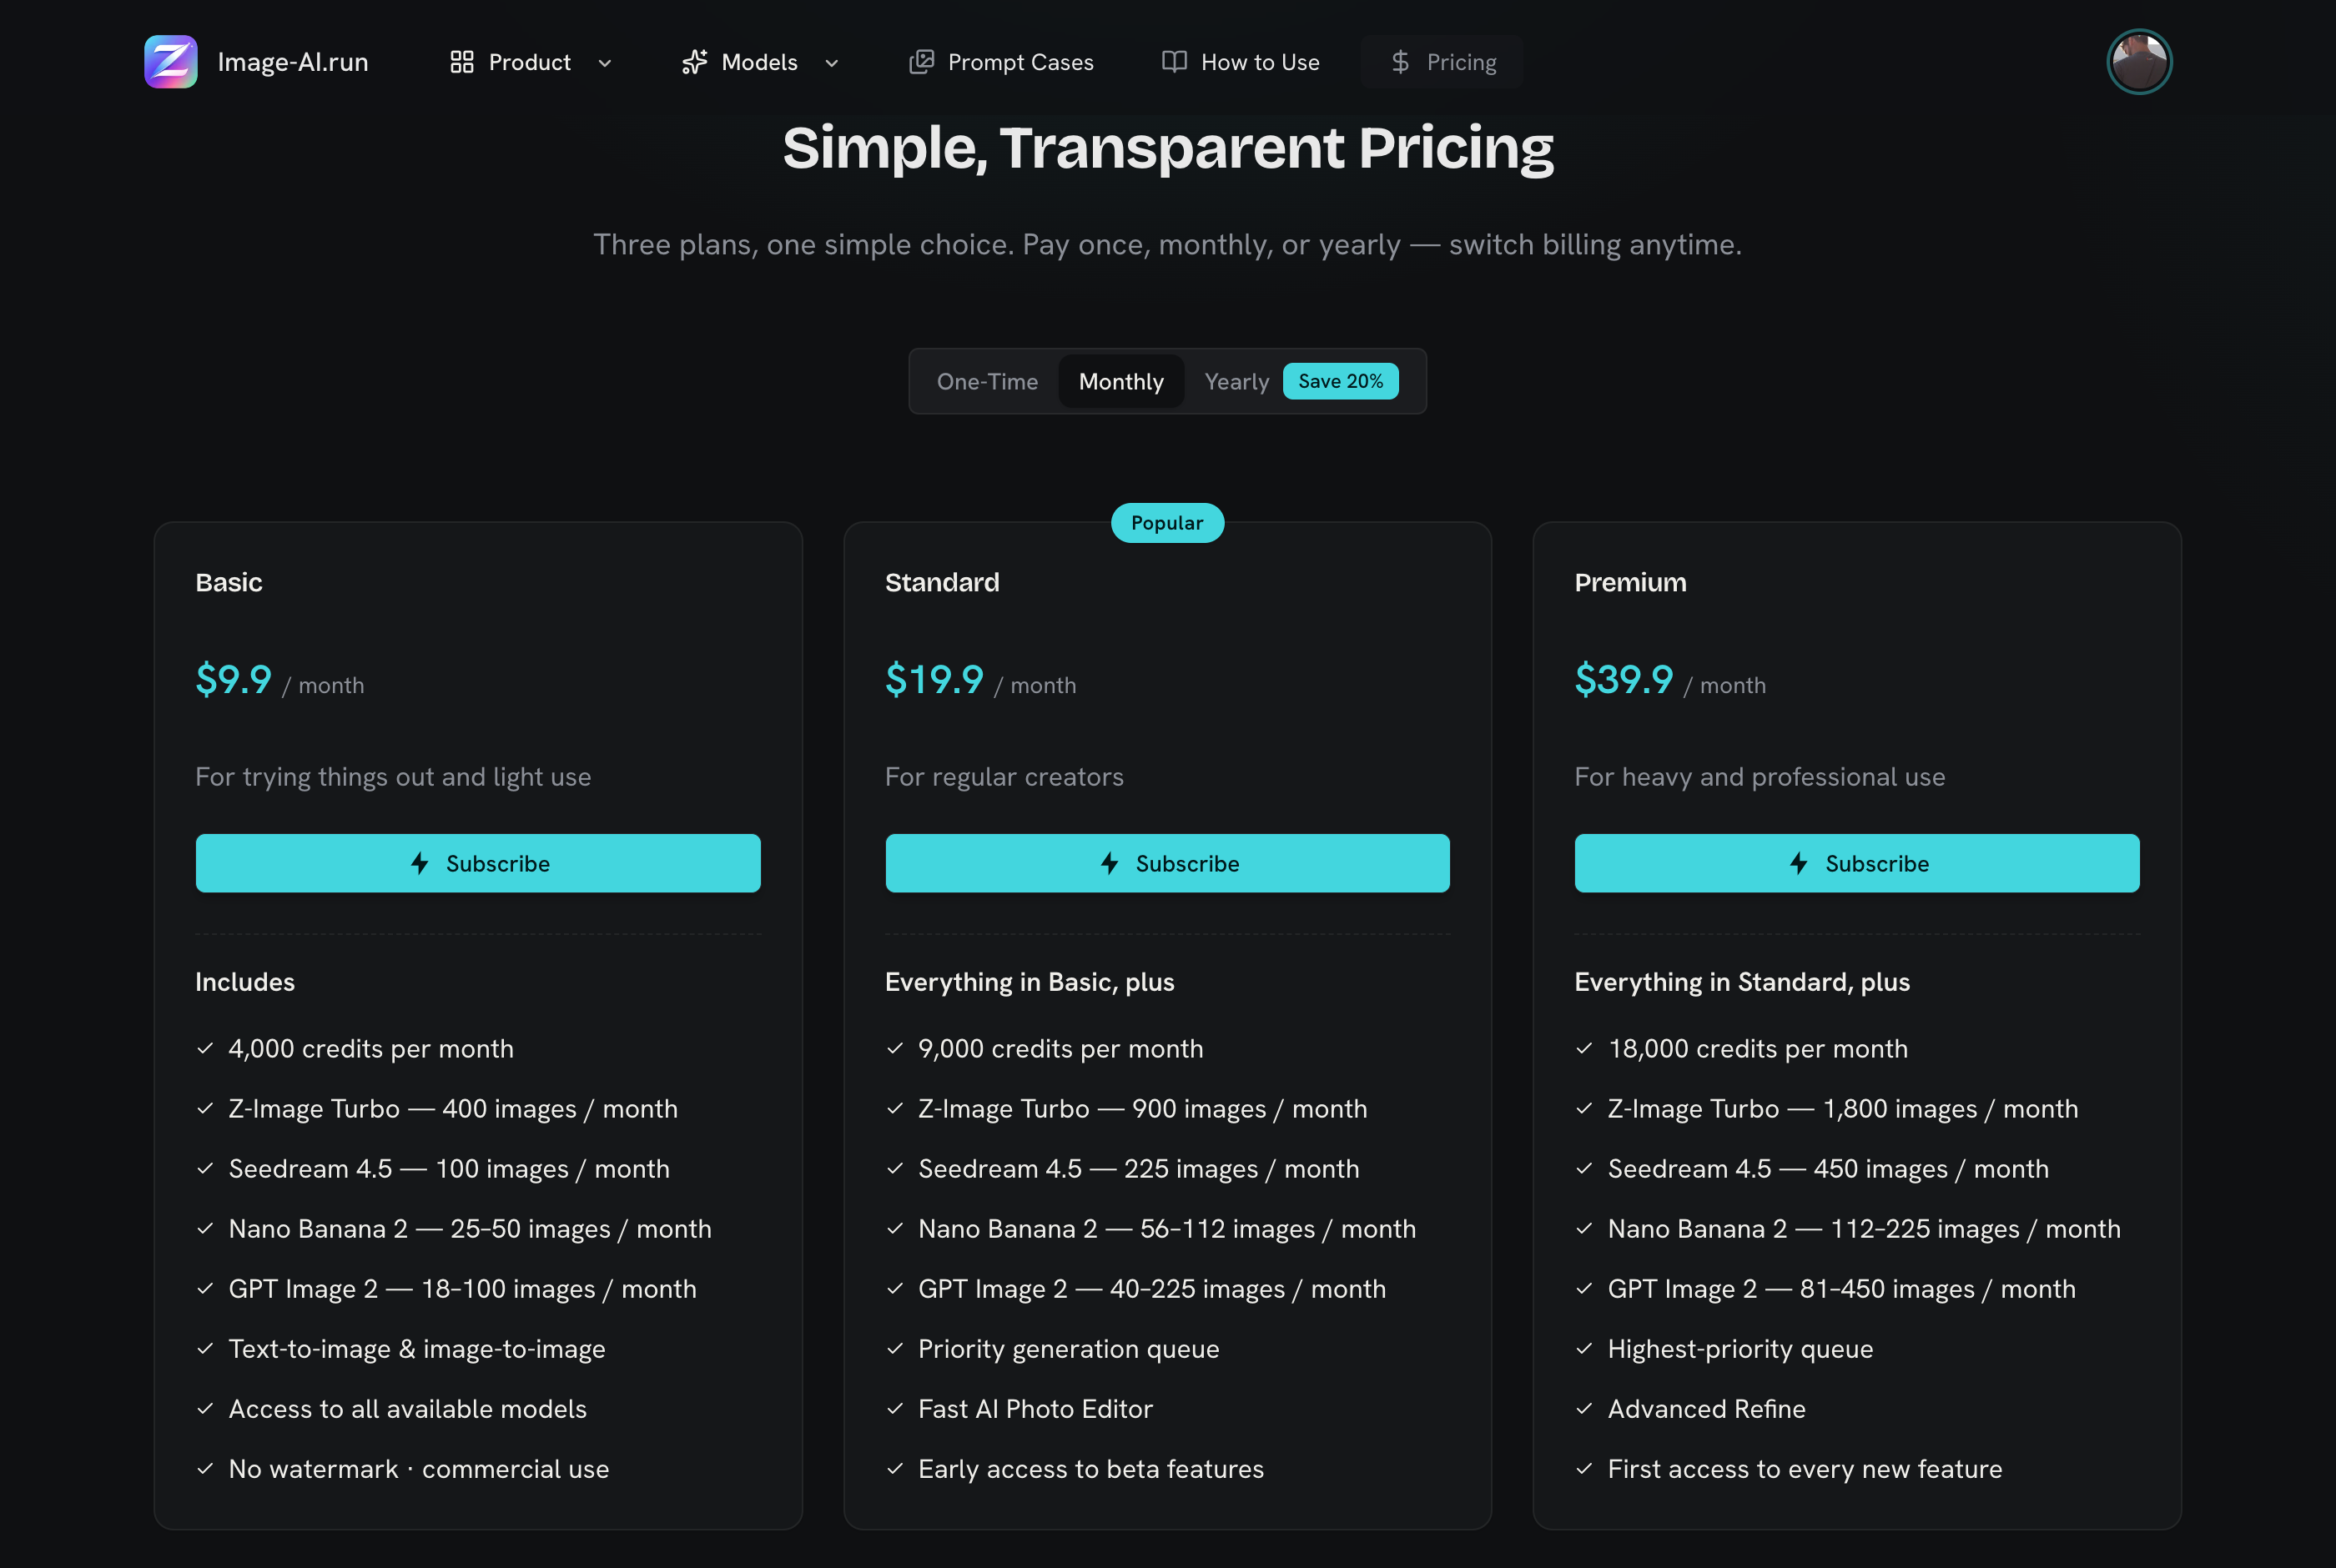
Task: Click the Save 20% badge
Action: (1340, 381)
